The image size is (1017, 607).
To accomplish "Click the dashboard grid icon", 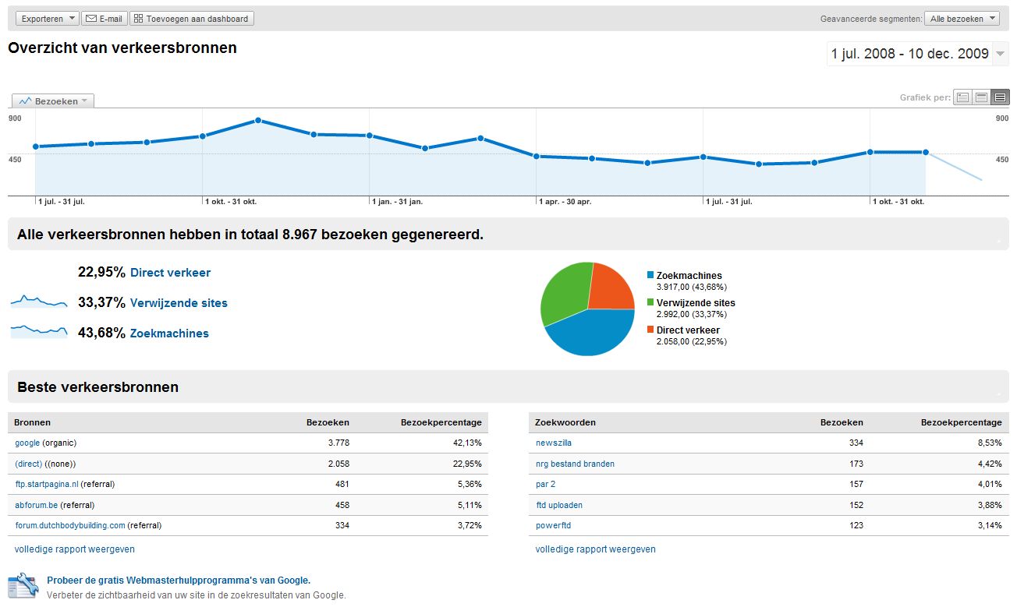I will pyautogui.click(x=138, y=19).
